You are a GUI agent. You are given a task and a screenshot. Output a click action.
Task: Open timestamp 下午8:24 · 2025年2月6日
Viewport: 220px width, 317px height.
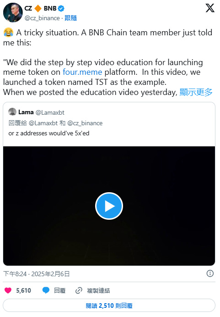37,274
